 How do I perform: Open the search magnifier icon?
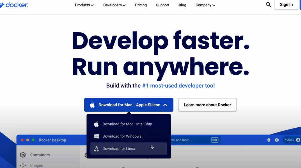coord(268,4)
